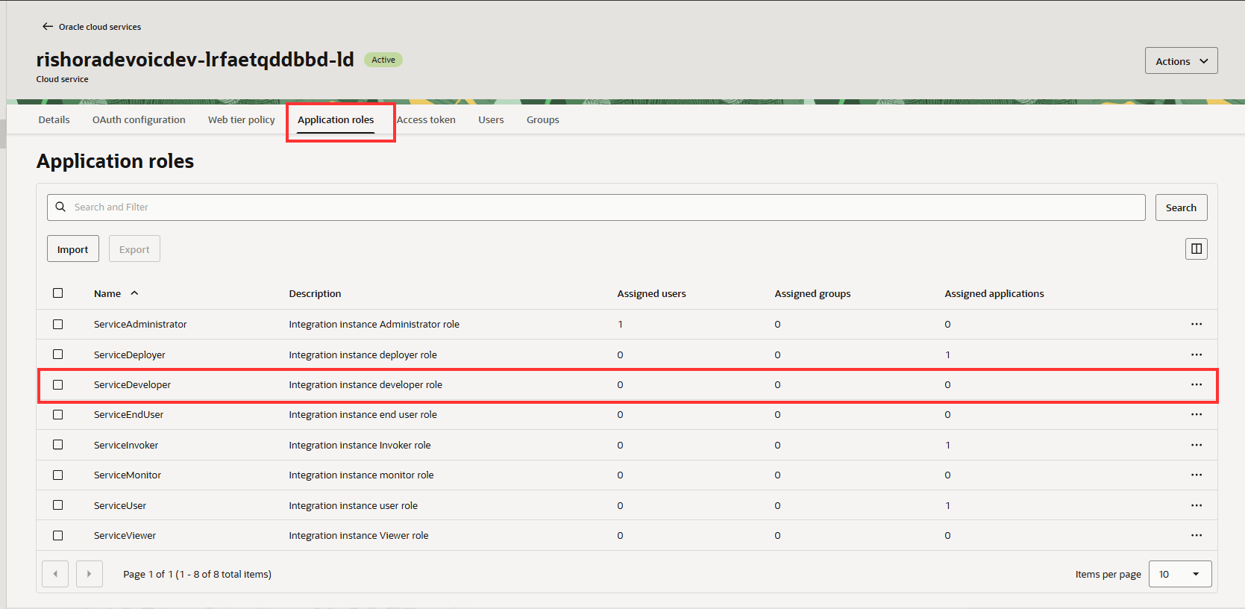The image size is (1245, 609).
Task: Check the ServiceDeployer row checkbox
Action: click(x=58, y=355)
